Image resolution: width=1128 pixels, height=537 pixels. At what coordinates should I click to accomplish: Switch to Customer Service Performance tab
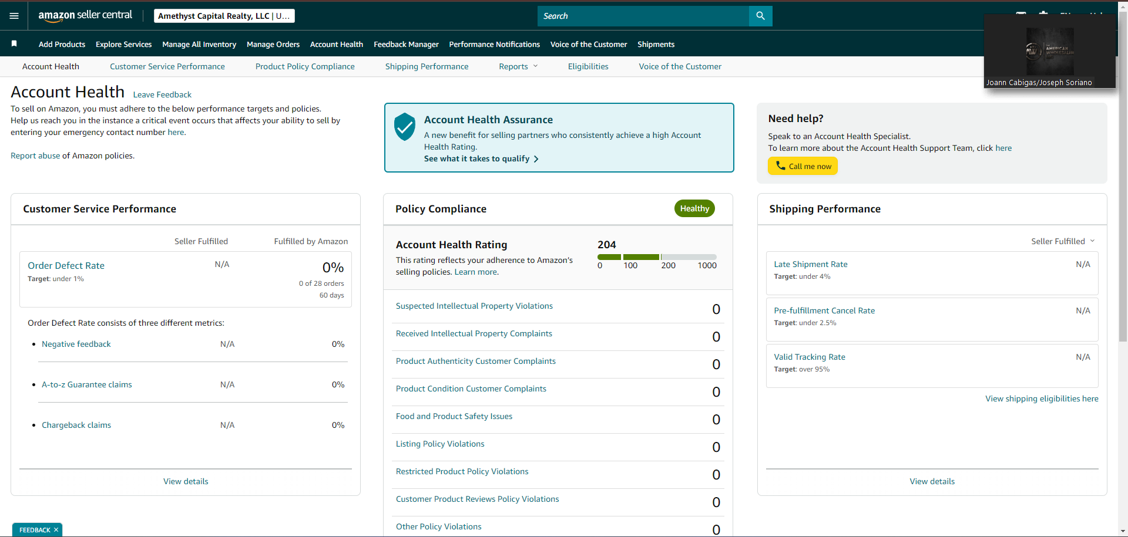[x=167, y=66]
